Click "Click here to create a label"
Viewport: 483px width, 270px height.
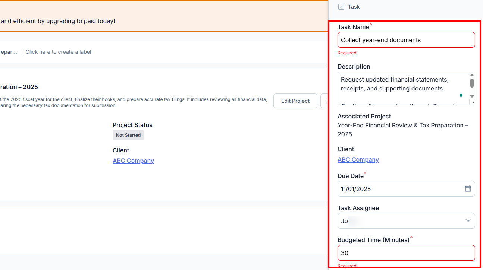[58, 52]
